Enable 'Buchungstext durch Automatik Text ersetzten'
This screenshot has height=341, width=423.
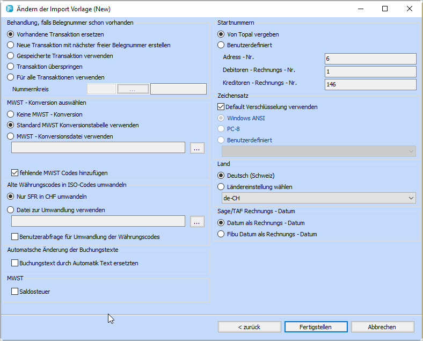(15, 263)
